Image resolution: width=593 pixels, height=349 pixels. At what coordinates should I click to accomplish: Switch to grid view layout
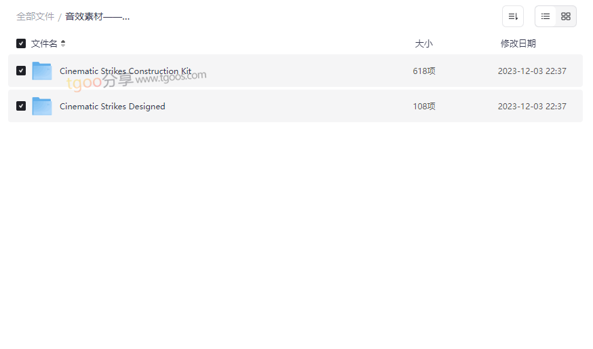pos(566,16)
